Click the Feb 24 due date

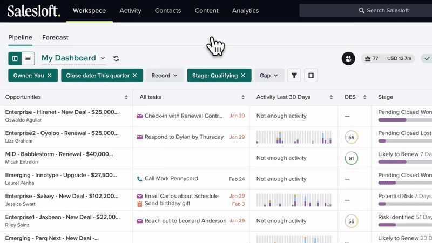[237, 179]
